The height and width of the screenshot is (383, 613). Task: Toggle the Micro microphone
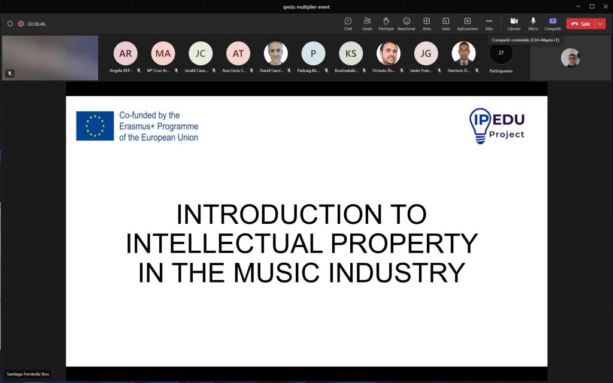coord(533,23)
